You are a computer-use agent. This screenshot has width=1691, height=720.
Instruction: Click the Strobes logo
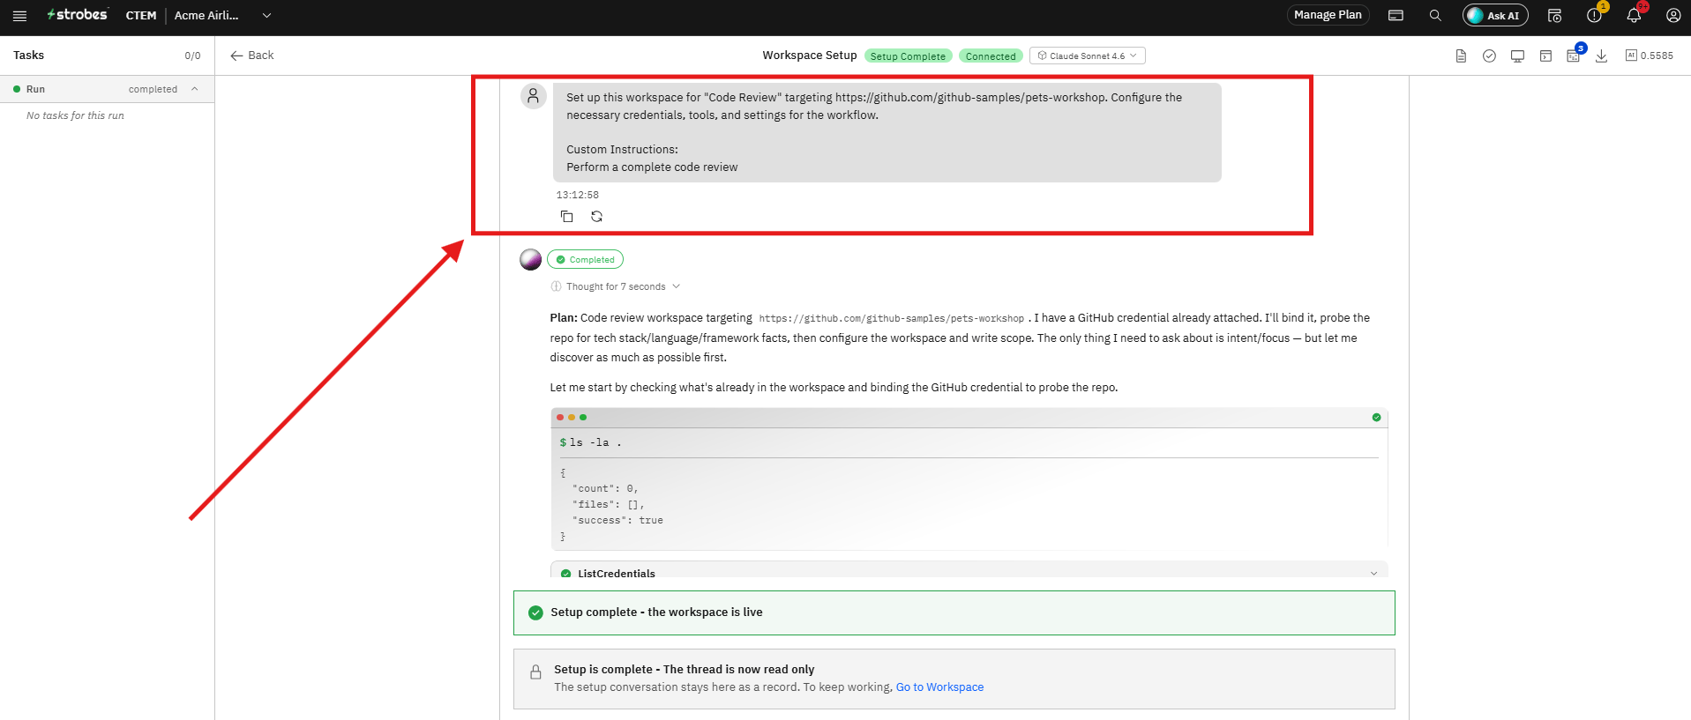pos(78,15)
